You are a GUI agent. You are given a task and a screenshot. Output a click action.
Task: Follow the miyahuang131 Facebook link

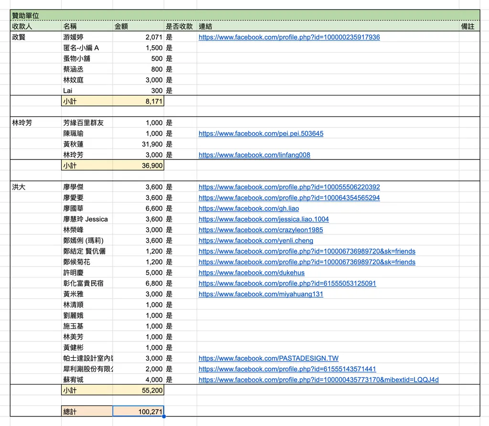[x=261, y=294]
